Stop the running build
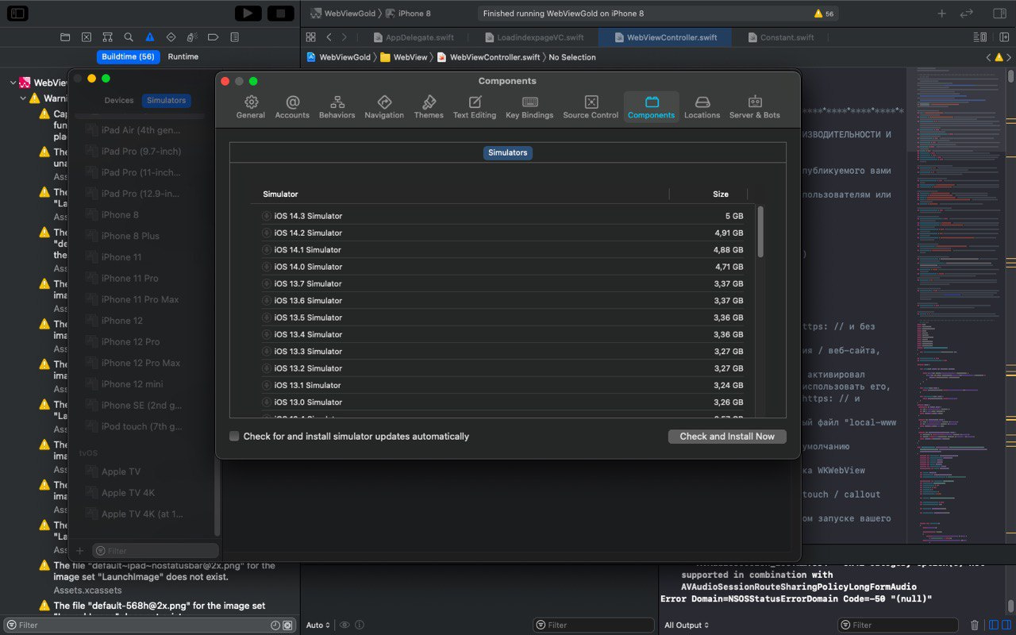The image size is (1016, 635). point(280,13)
